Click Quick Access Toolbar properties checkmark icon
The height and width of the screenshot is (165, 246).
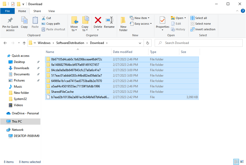(13, 4)
